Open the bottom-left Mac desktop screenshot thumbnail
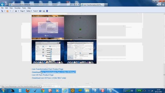This screenshot has width=165, height=93. pyautogui.click(x=48, y=52)
